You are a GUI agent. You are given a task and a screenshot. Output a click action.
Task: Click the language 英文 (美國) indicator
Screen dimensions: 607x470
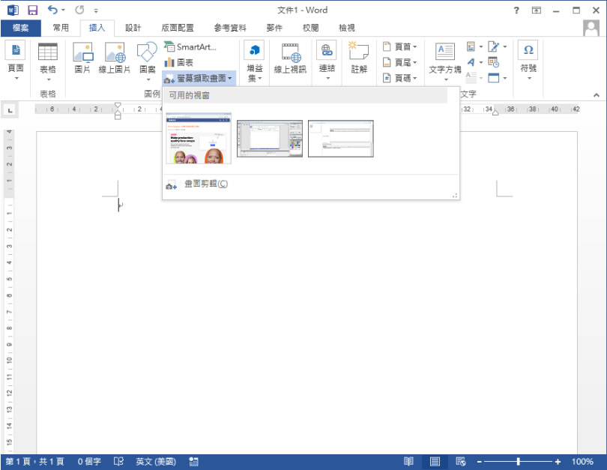(x=156, y=462)
